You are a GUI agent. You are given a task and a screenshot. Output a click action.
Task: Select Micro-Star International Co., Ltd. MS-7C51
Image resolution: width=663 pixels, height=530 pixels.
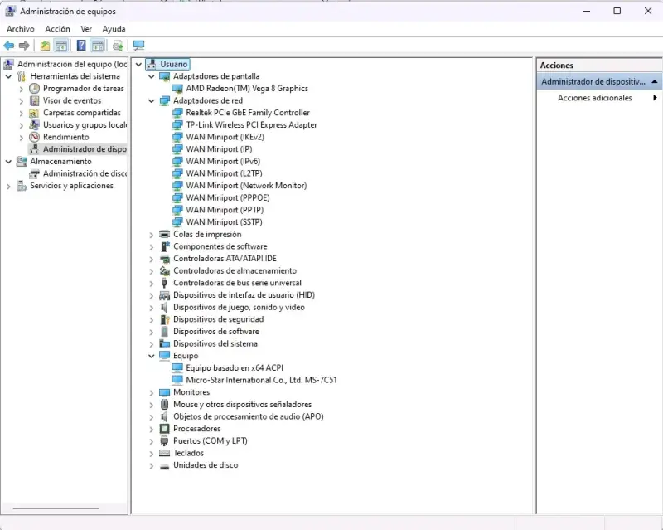(261, 380)
